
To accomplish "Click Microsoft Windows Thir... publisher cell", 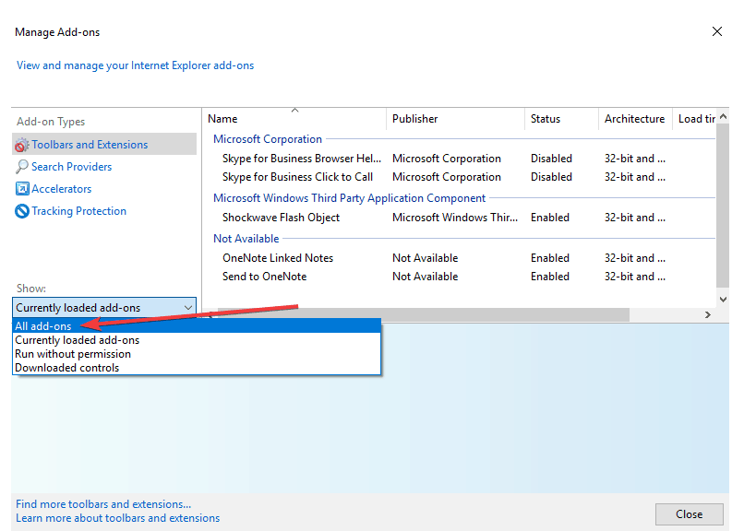I will (455, 218).
